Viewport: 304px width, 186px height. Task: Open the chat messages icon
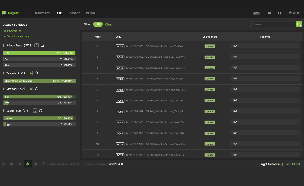(x=270, y=13)
